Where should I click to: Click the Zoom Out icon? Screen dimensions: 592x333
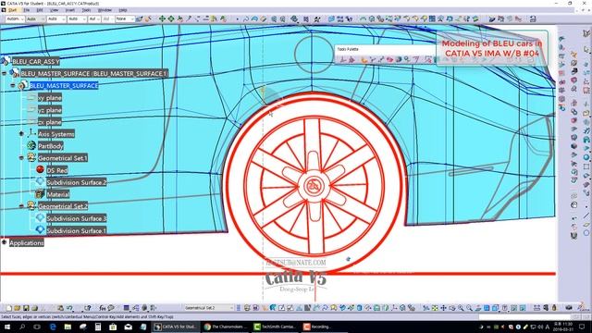click(469, 308)
